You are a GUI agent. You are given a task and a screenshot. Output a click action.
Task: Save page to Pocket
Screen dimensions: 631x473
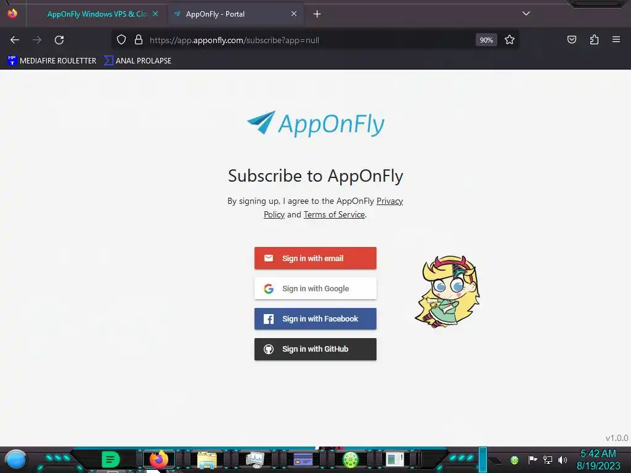tap(572, 39)
